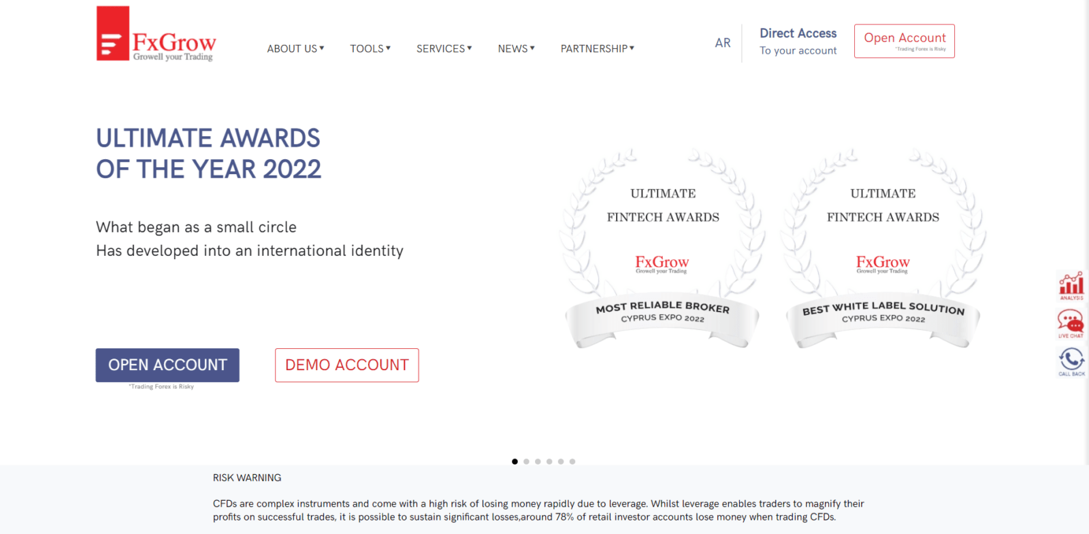Viewport: 1089px width, 534px height.
Task: Expand the Partnership dropdown arrow
Action: coord(632,48)
